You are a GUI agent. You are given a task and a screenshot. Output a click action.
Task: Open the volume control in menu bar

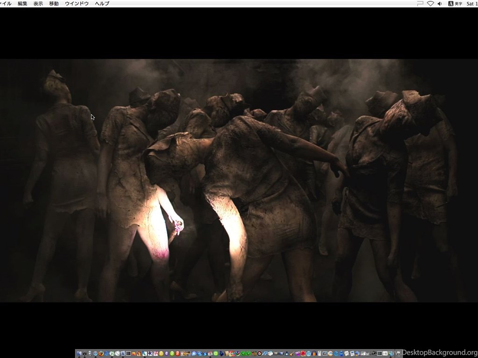pyautogui.click(x=440, y=4)
